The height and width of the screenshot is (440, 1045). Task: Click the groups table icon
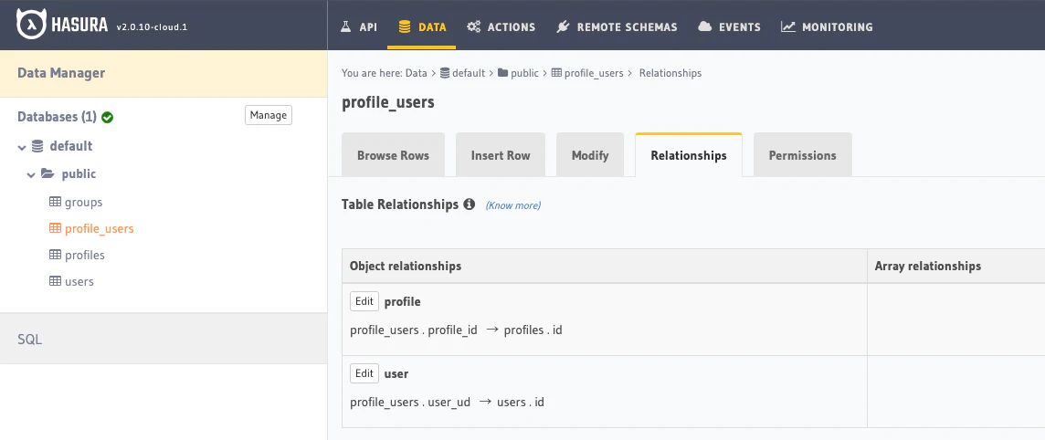point(56,202)
